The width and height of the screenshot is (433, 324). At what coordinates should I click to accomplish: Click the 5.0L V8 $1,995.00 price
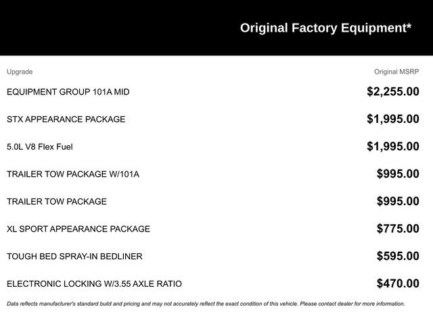click(392, 146)
